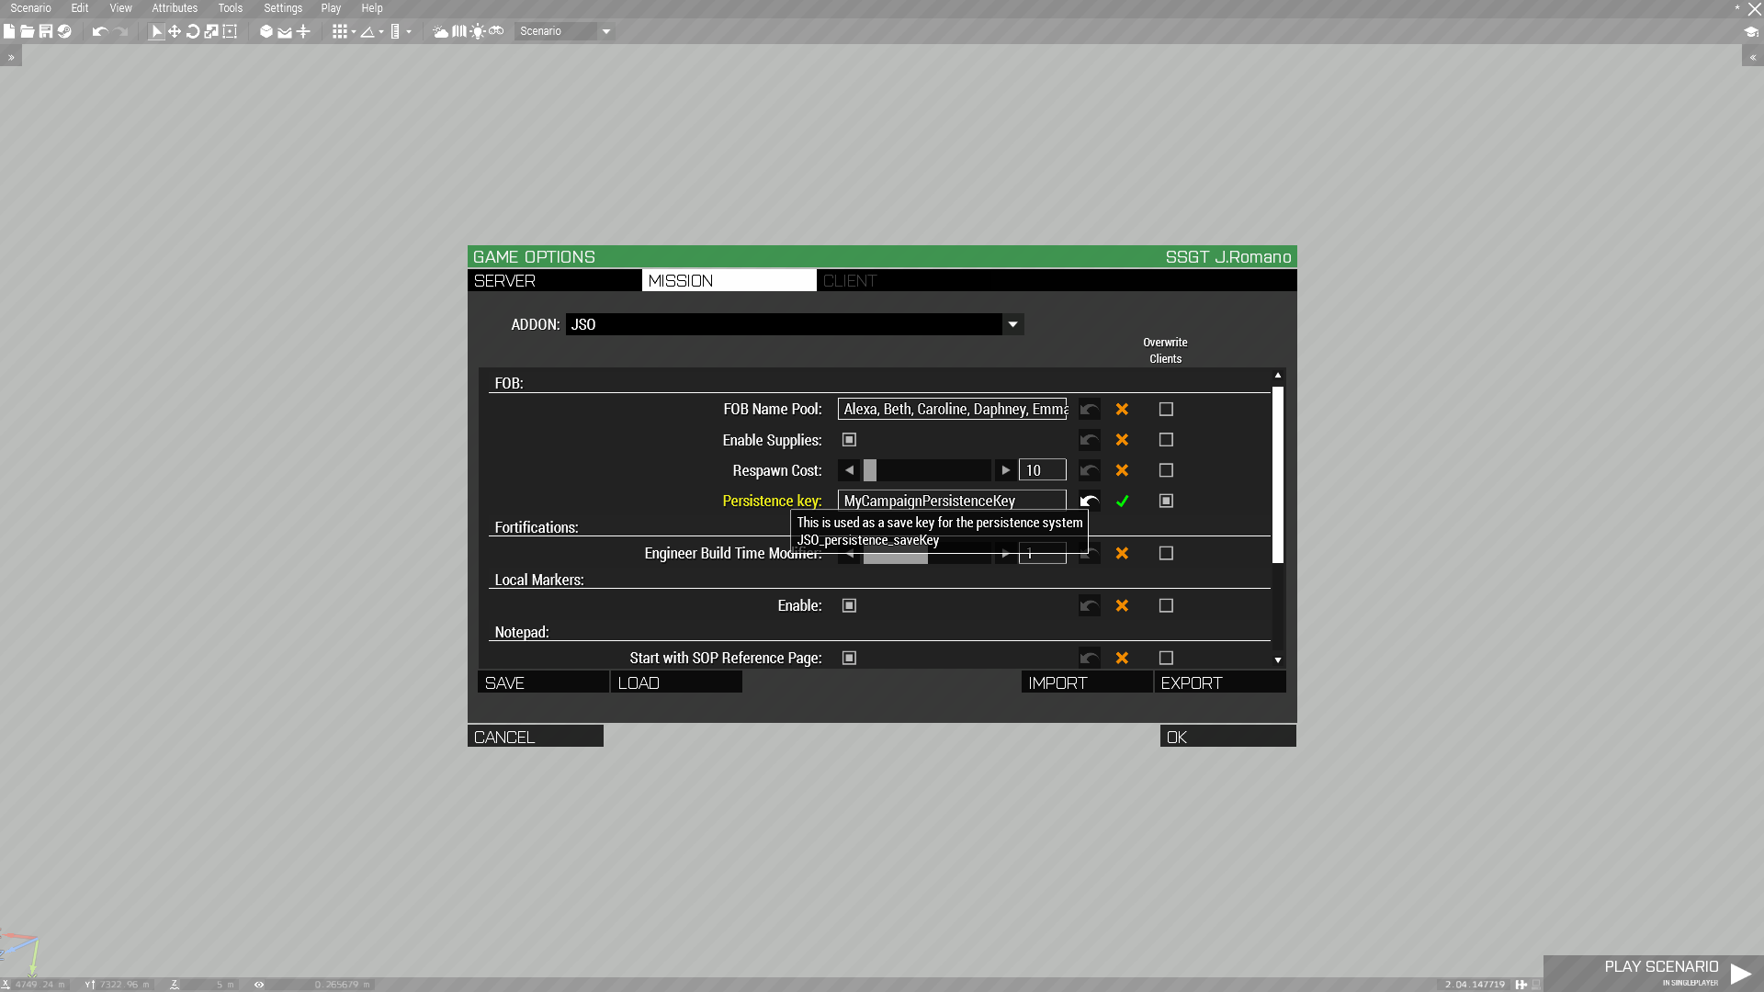Toggle the map view icon
The width and height of the screenshot is (1764, 992).
[x=459, y=31]
